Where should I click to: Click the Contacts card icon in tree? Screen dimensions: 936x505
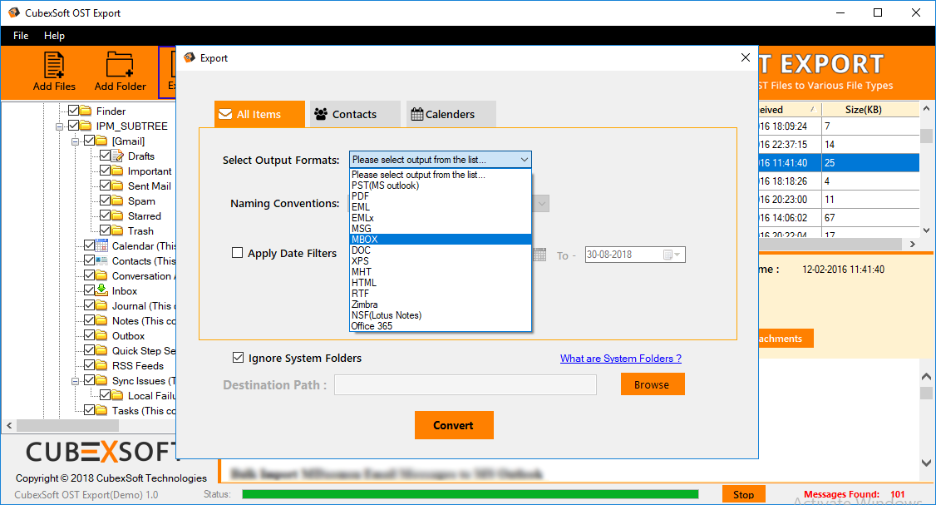(102, 260)
